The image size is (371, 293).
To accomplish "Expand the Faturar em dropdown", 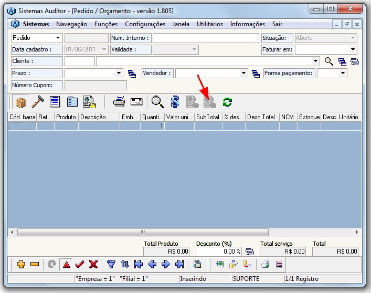I will point(353,50).
